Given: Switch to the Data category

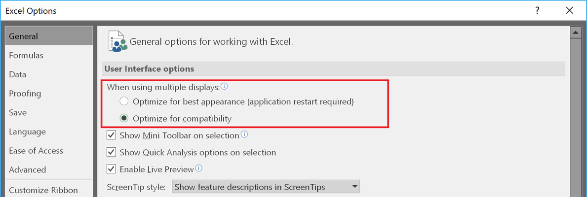Looking at the screenshot, I should (x=18, y=74).
